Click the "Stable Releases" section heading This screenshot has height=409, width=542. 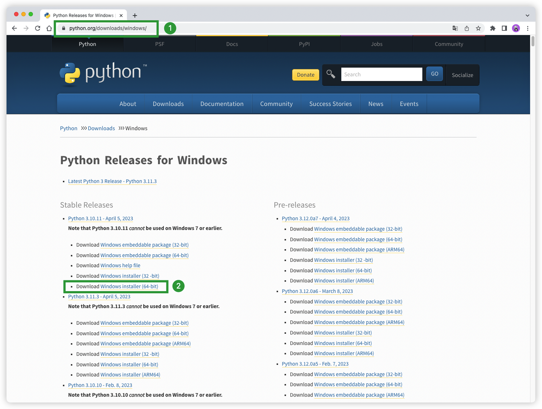86,205
